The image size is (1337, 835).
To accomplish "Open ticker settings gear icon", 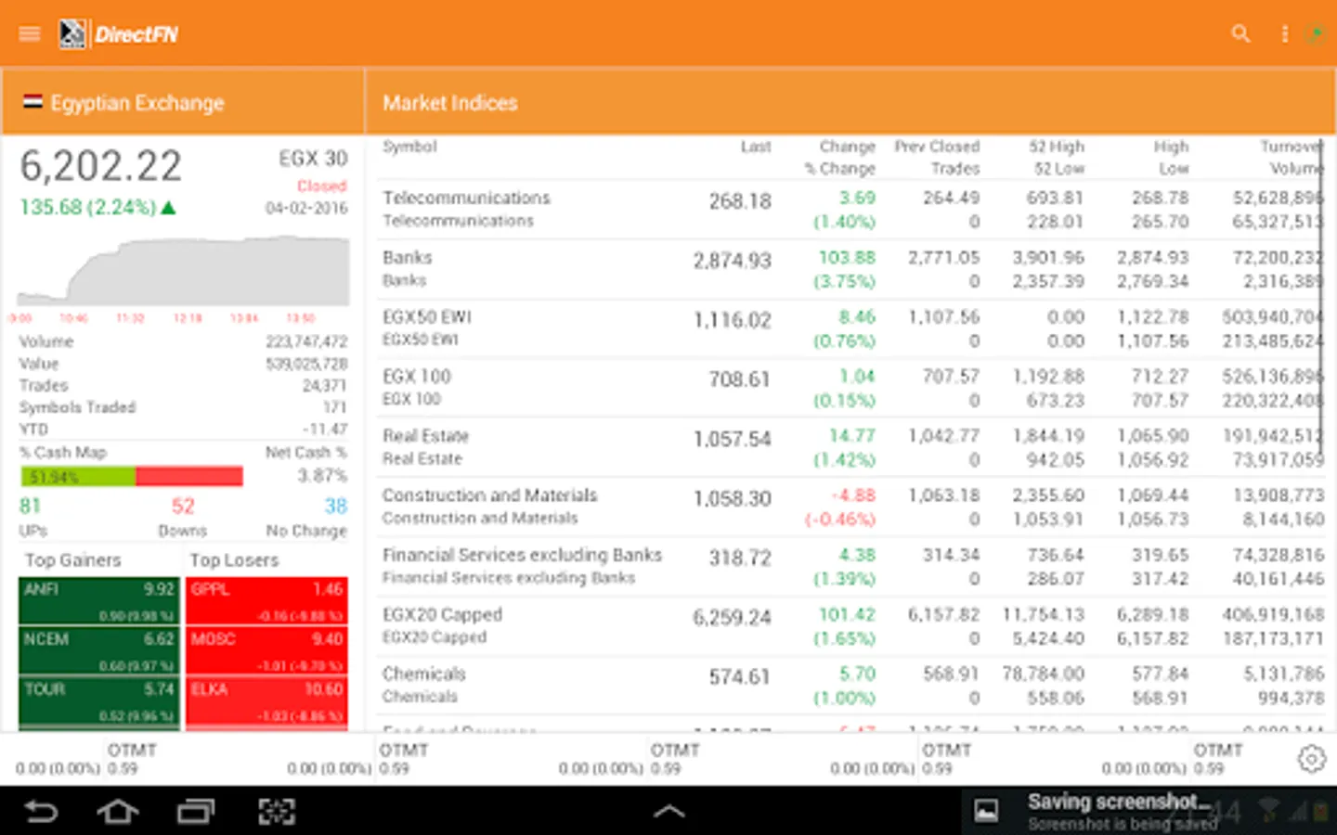I will click(1311, 759).
